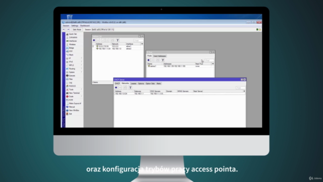Switch to Used Addresses tab in IP Pool
The height and width of the screenshot is (182, 323).
pyautogui.click(x=159, y=56)
